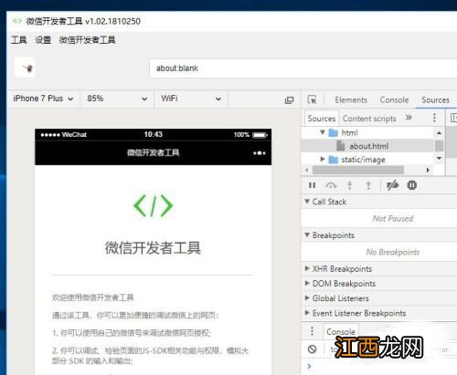Screen dimensions: 457x375
Task: Activate the inspect element picker icon
Action: point(312,99)
